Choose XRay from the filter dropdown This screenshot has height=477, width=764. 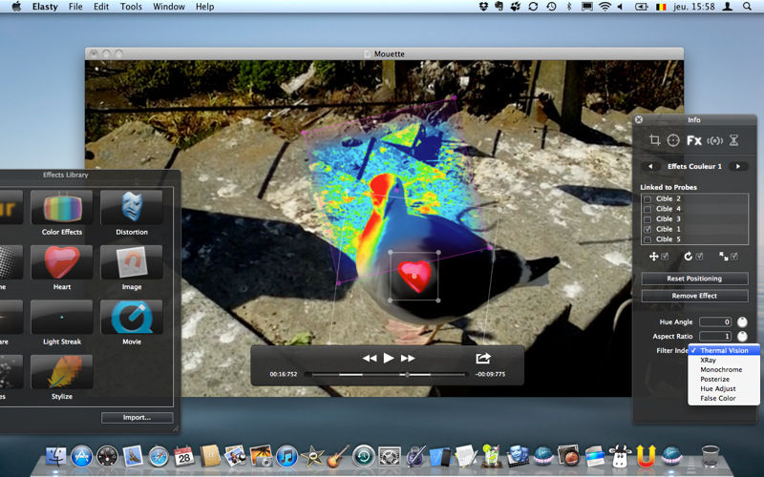pyautogui.click(x=708, y=361)
